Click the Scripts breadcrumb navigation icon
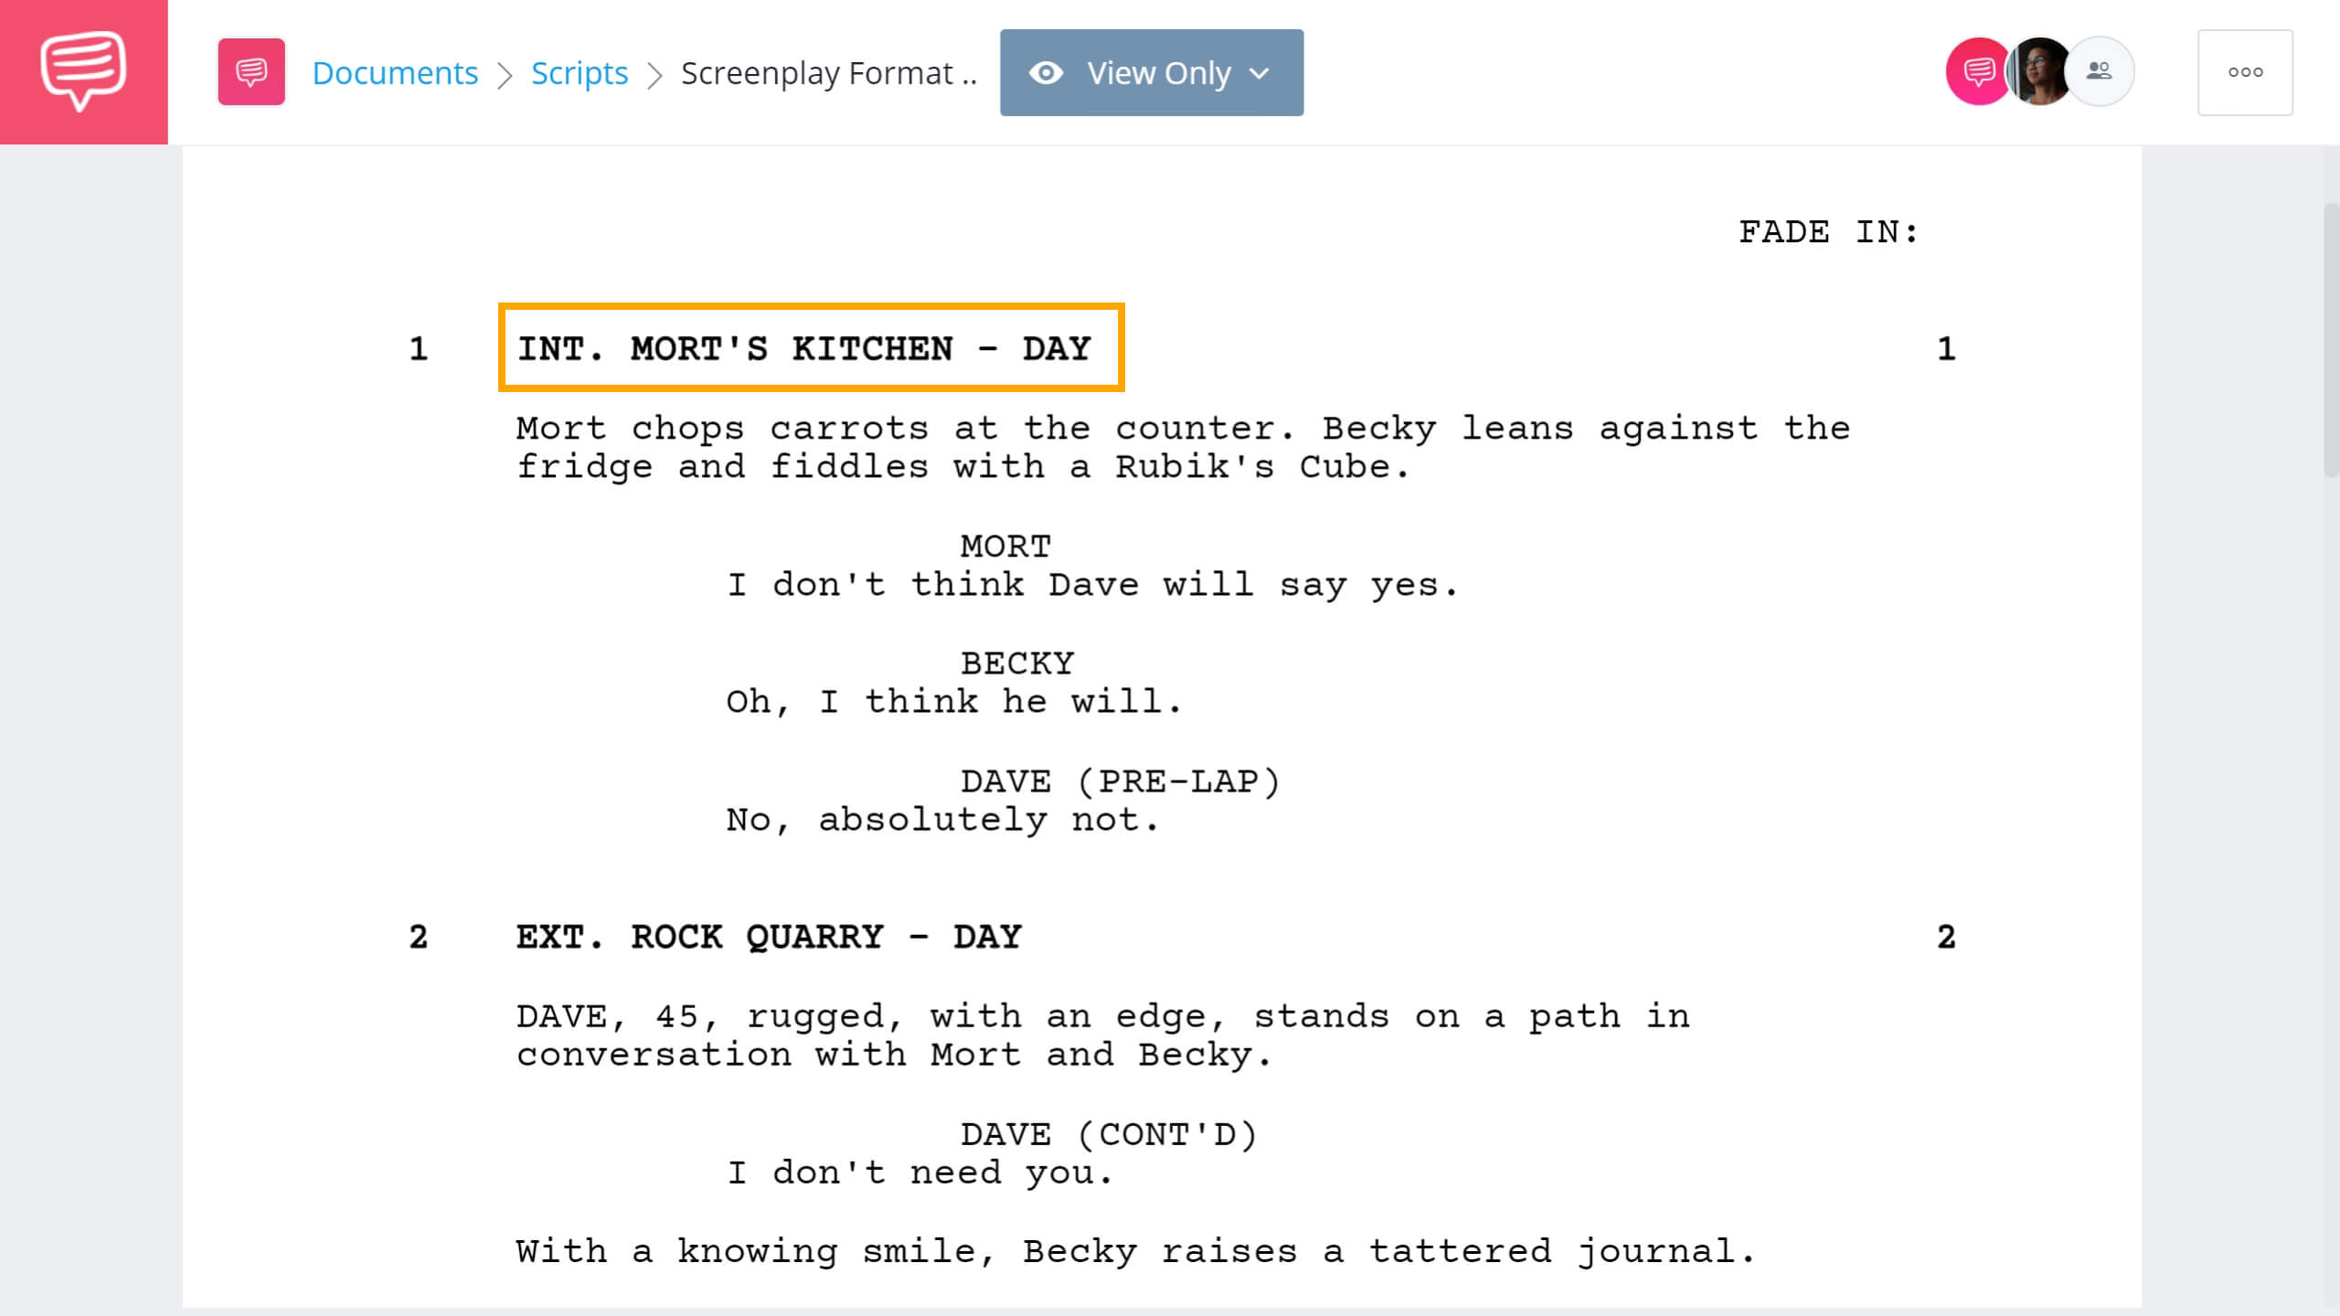The image size is (2340, 1316). (579, 72)
